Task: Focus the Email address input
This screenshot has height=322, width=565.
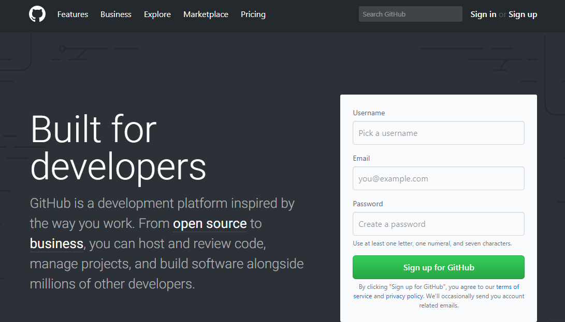Action: pos(438,178)
